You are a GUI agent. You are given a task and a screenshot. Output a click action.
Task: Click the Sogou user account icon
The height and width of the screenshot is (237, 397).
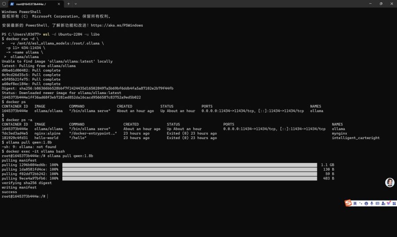click(383, 203)
